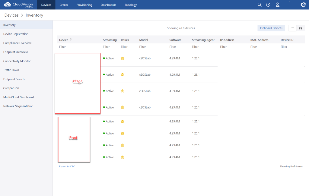Click the bug icon in the last device row
This screenshot has width=309, height=196.
(122, 157)
